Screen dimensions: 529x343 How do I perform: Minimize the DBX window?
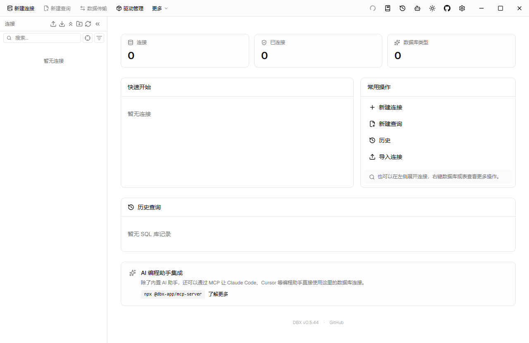point(481,8)
